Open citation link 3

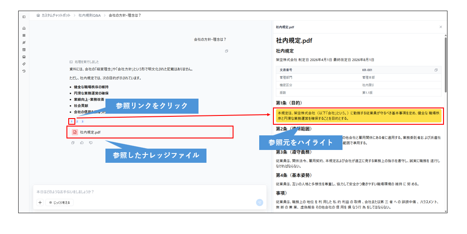coord(82,122)
